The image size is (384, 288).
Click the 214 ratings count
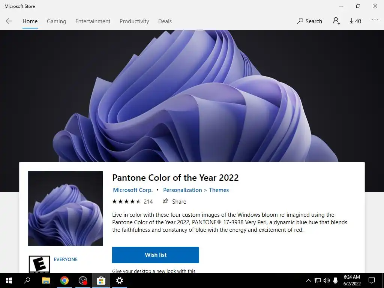tap(148, 201)
